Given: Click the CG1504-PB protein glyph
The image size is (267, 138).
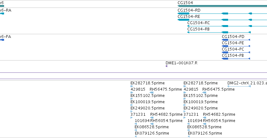Looking at the screenshot, I should click(x=236, y=59).
